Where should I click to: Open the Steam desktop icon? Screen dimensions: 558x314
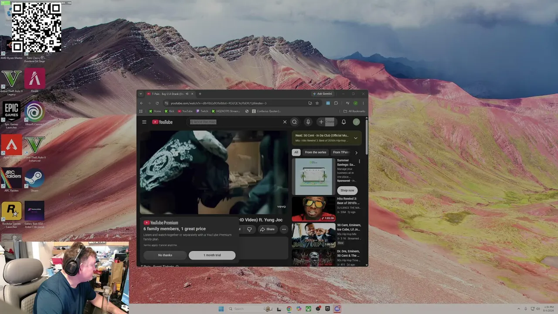point(34,180)
